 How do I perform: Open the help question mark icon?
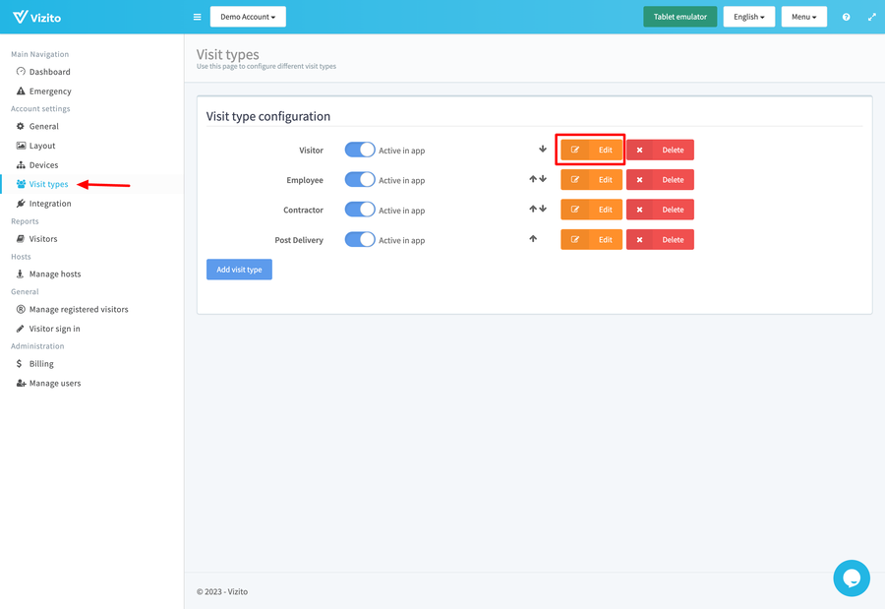click(846, 17)
